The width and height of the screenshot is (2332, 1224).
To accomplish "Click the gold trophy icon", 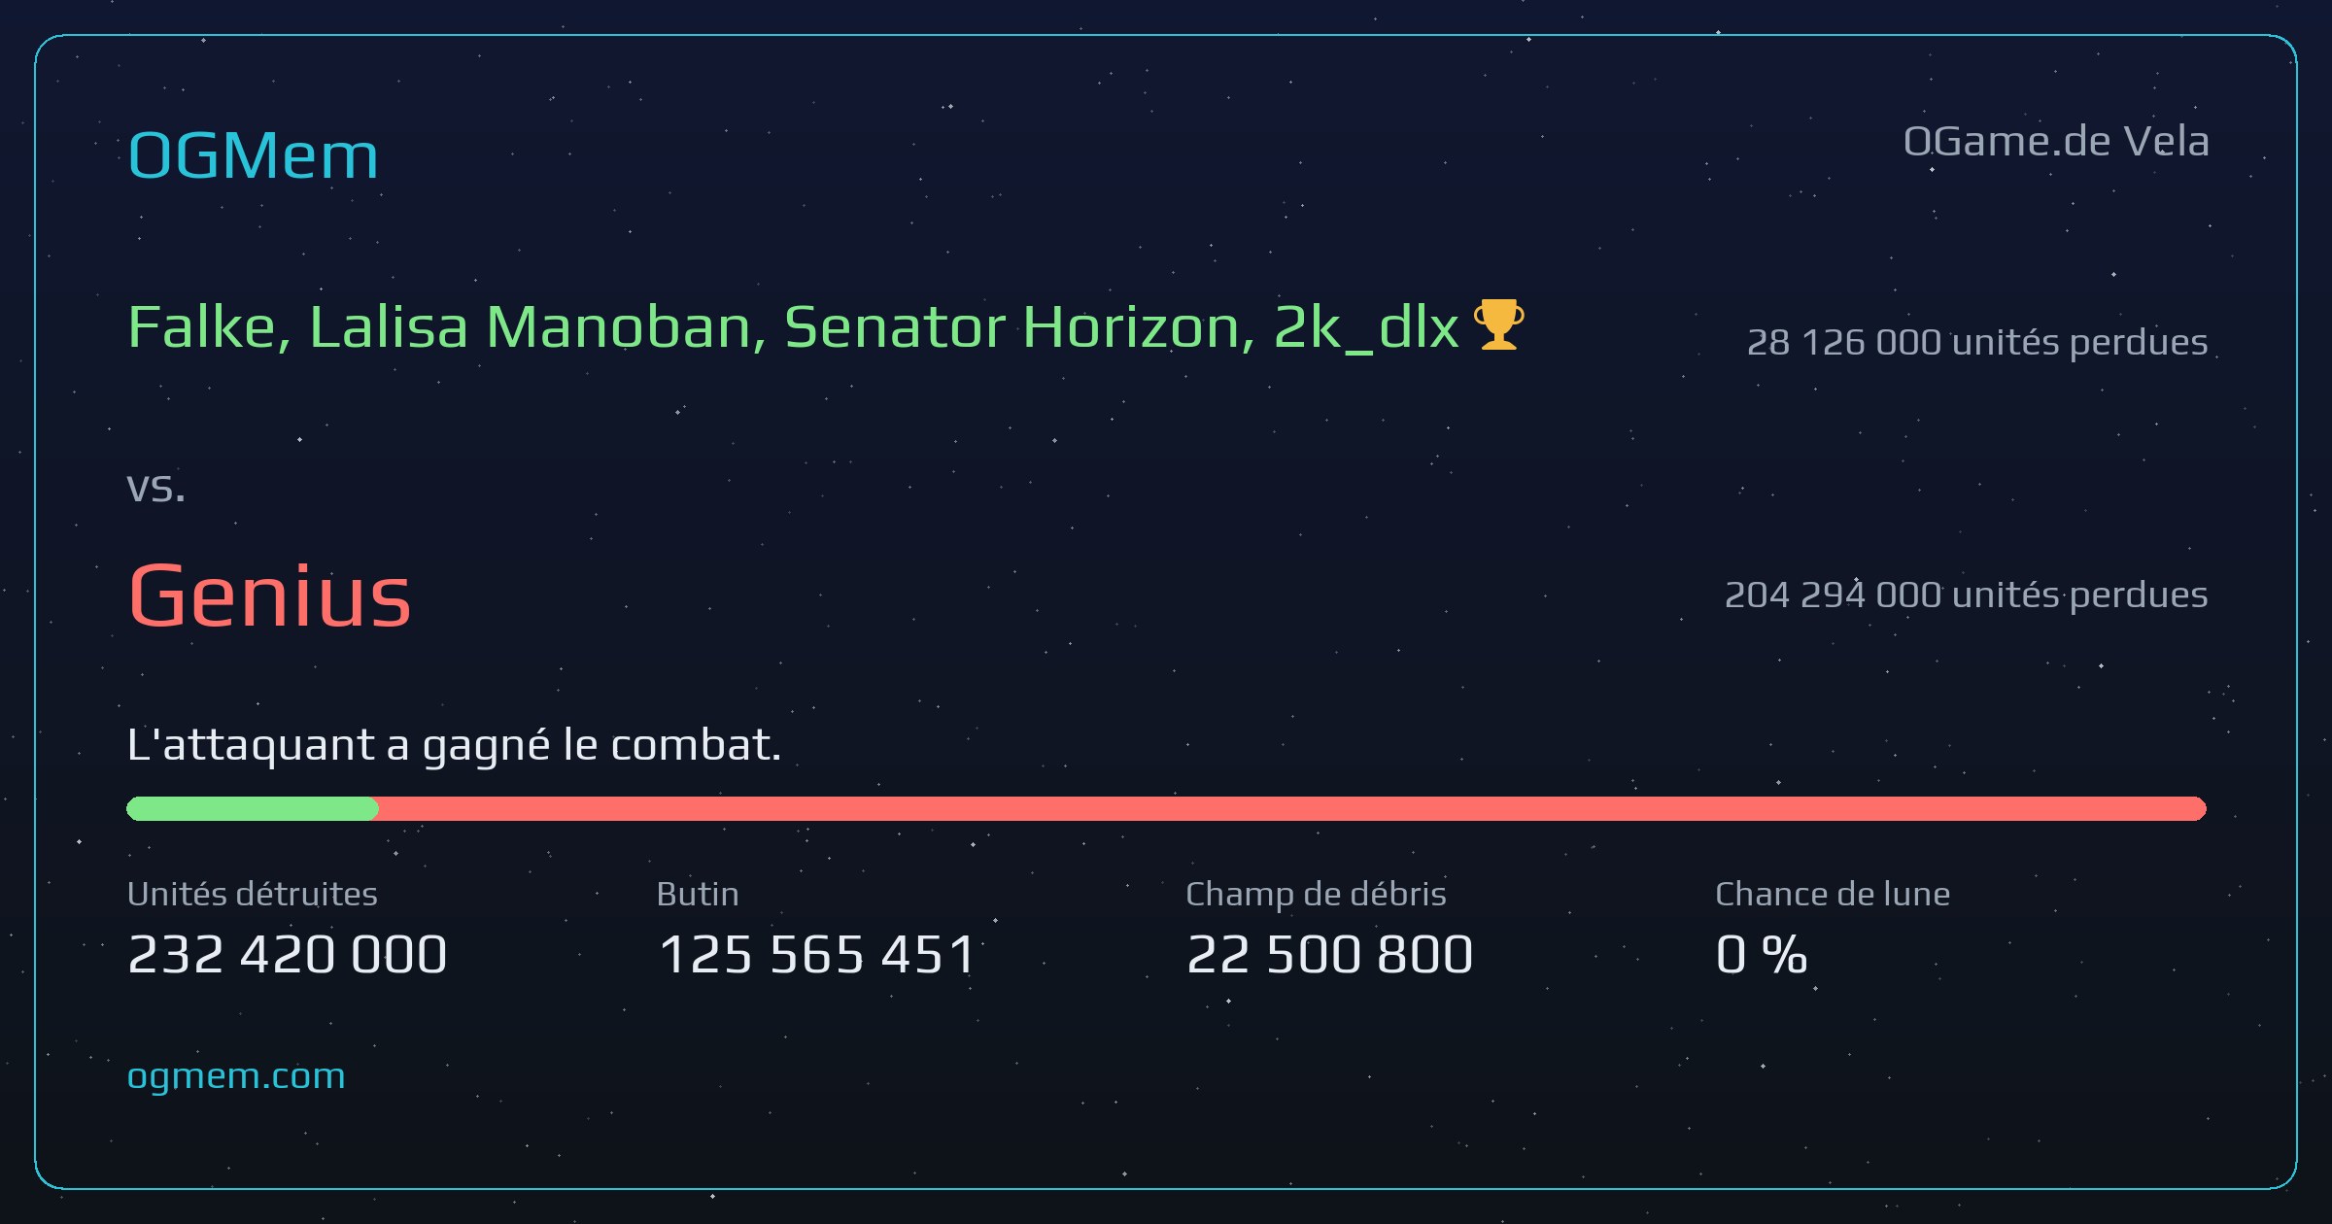I will 1498,324.
